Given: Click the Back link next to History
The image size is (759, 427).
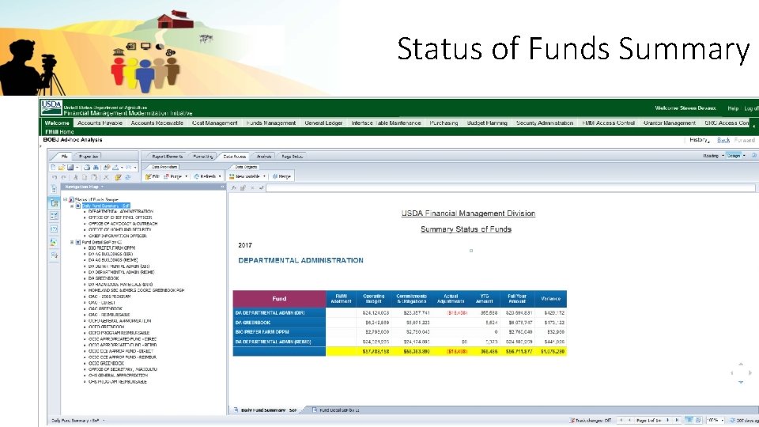Looking at the screenshot, I should (x=723, y=140).
